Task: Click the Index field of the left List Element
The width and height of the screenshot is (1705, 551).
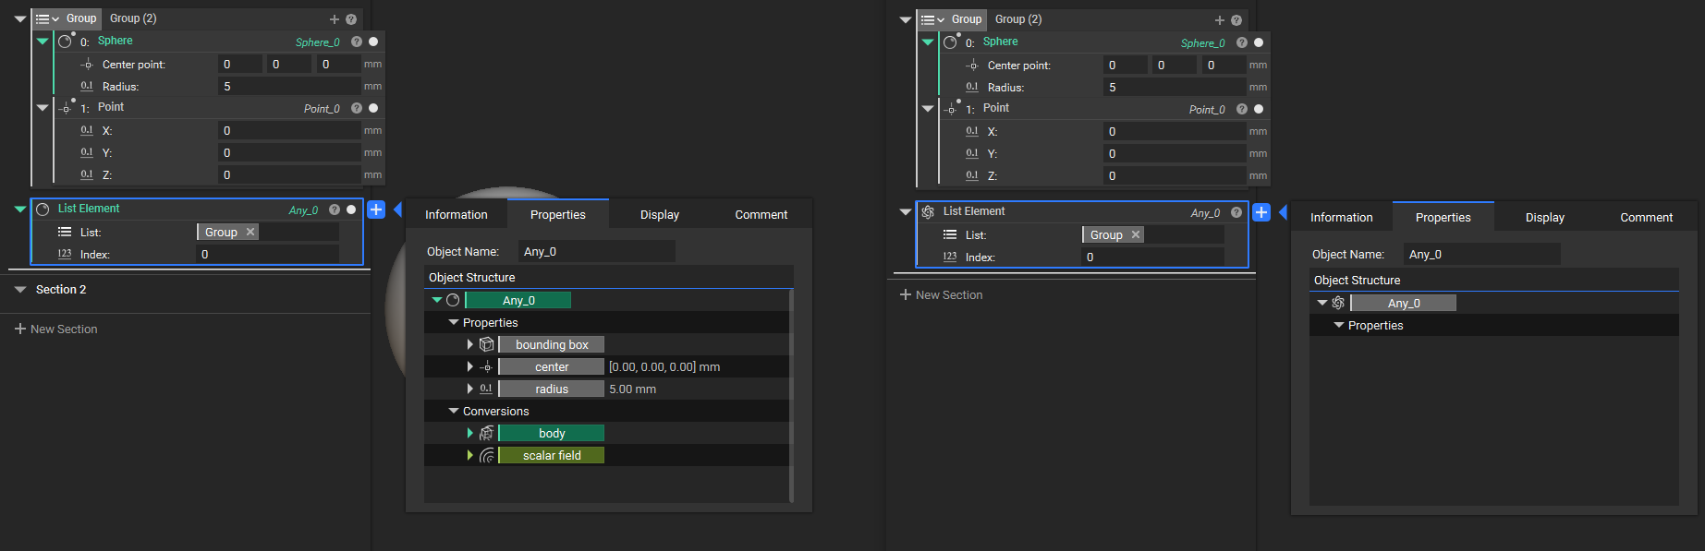Action: (x=267, y=254)
